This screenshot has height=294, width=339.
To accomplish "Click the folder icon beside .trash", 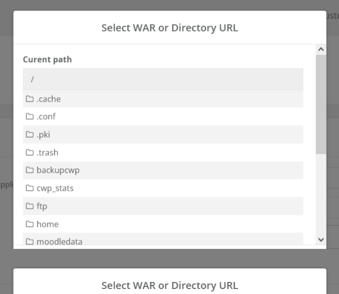I will tap(30, 153).
